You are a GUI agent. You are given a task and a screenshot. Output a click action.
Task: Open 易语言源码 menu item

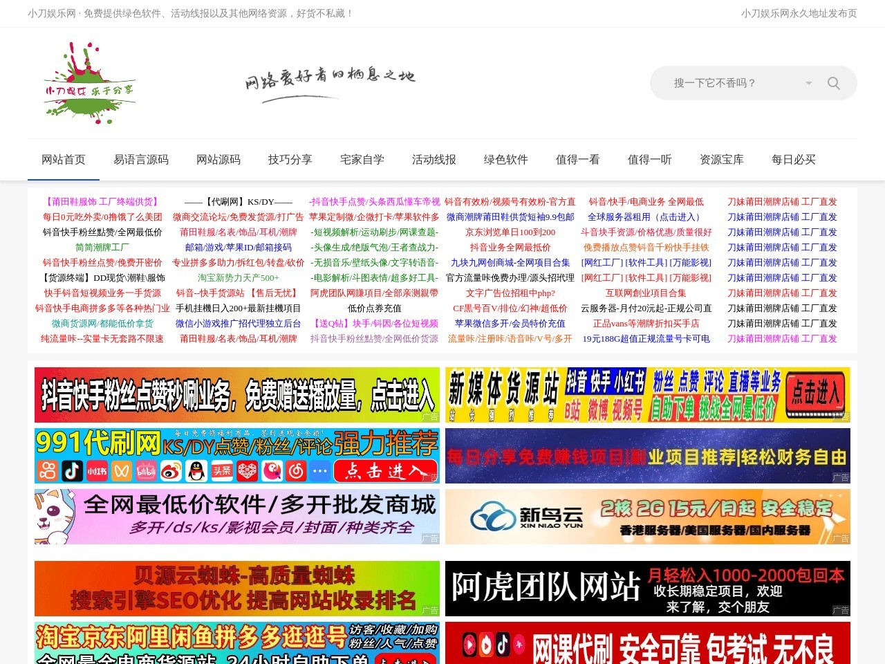click(141, 160)
